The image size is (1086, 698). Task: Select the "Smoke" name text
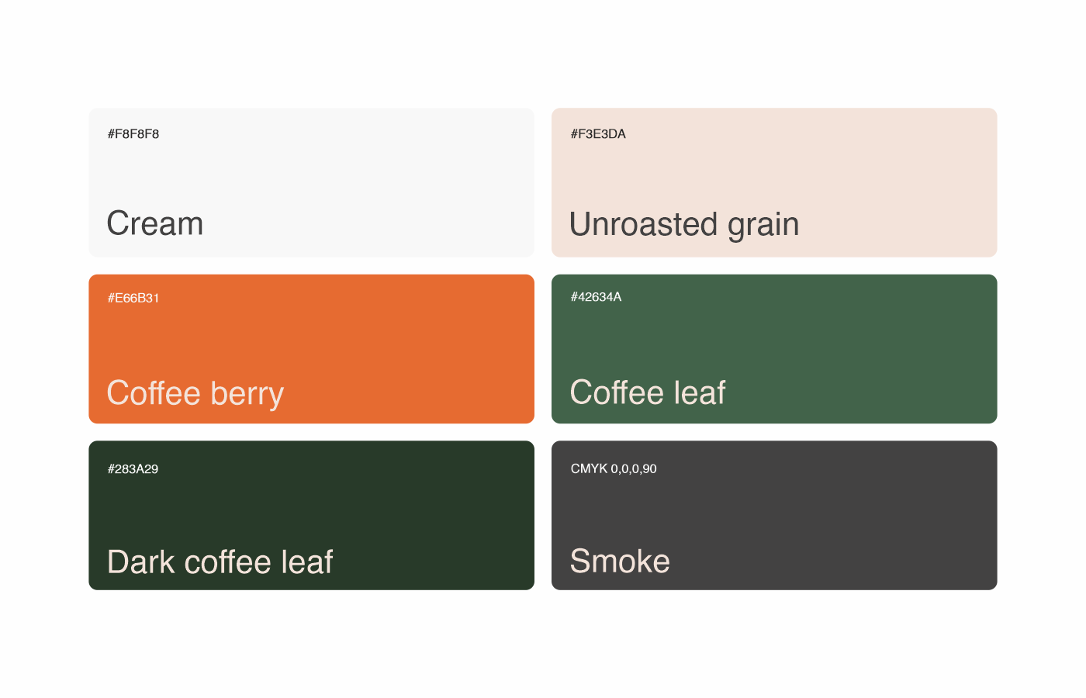620,562
